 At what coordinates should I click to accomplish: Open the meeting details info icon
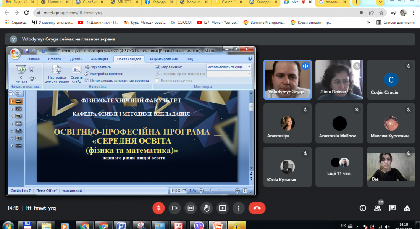[x=363, y=208]
